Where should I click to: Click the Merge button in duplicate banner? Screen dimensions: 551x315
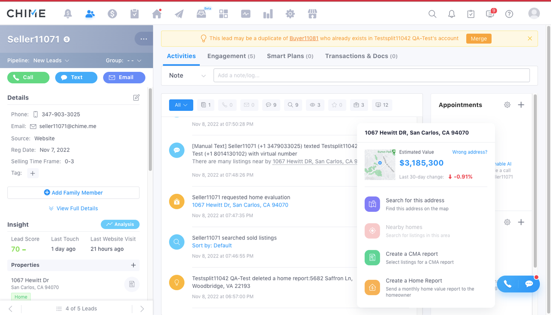tap(478, 38)
